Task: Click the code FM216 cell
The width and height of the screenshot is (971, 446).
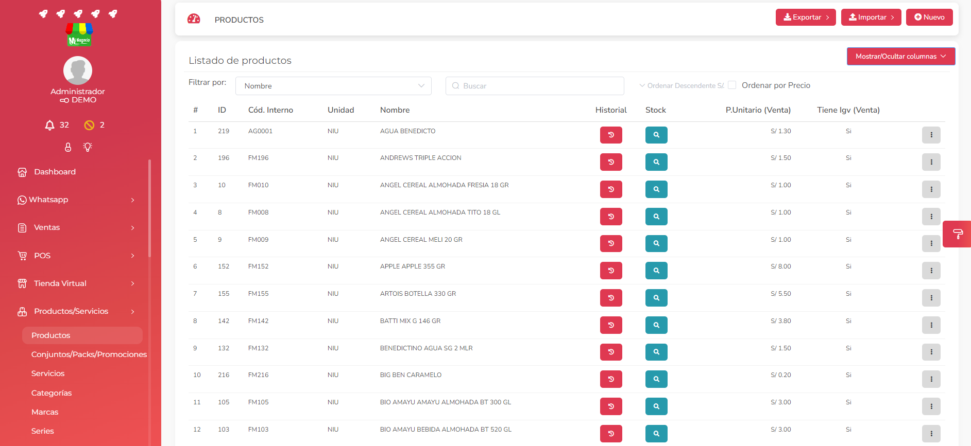Action: pos(259,375)
